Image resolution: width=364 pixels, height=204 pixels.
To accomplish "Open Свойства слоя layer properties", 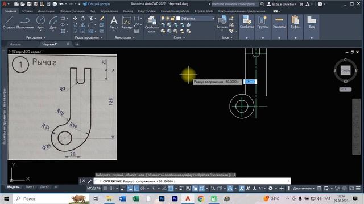I will coord(152,24).
